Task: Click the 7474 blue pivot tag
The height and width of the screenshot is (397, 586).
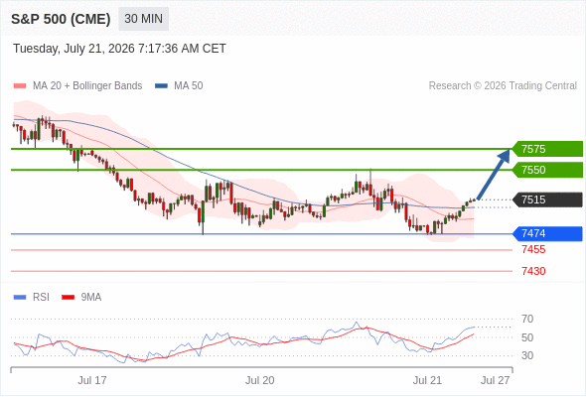Action: click(547, 234)
